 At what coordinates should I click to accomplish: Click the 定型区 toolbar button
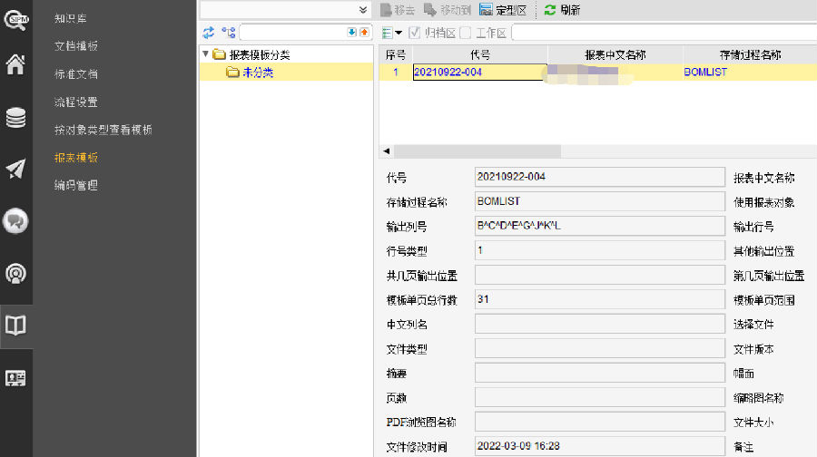tap(503, 10)
